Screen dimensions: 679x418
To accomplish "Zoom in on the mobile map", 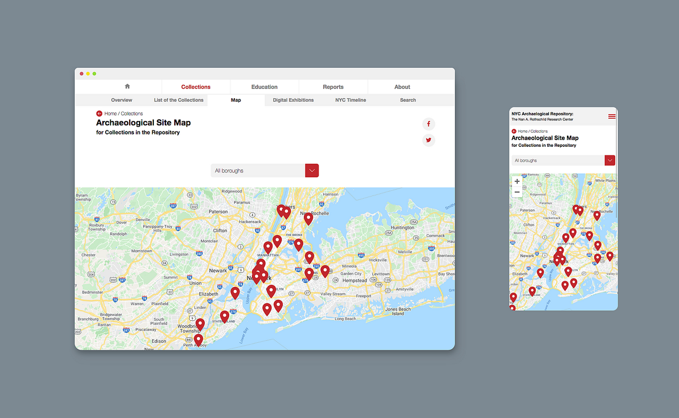I will [x=517, y=182].
